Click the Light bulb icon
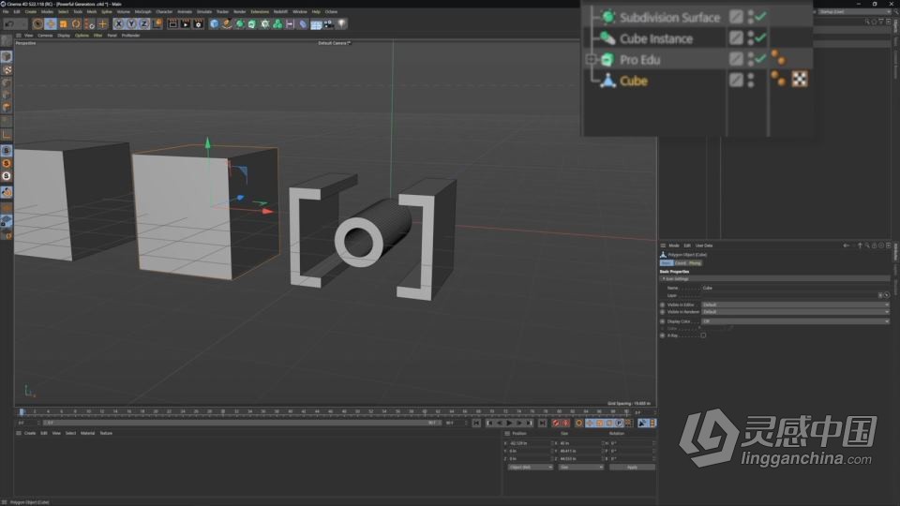The height and width of the screenshot is (506, 900). click(341, 24)
